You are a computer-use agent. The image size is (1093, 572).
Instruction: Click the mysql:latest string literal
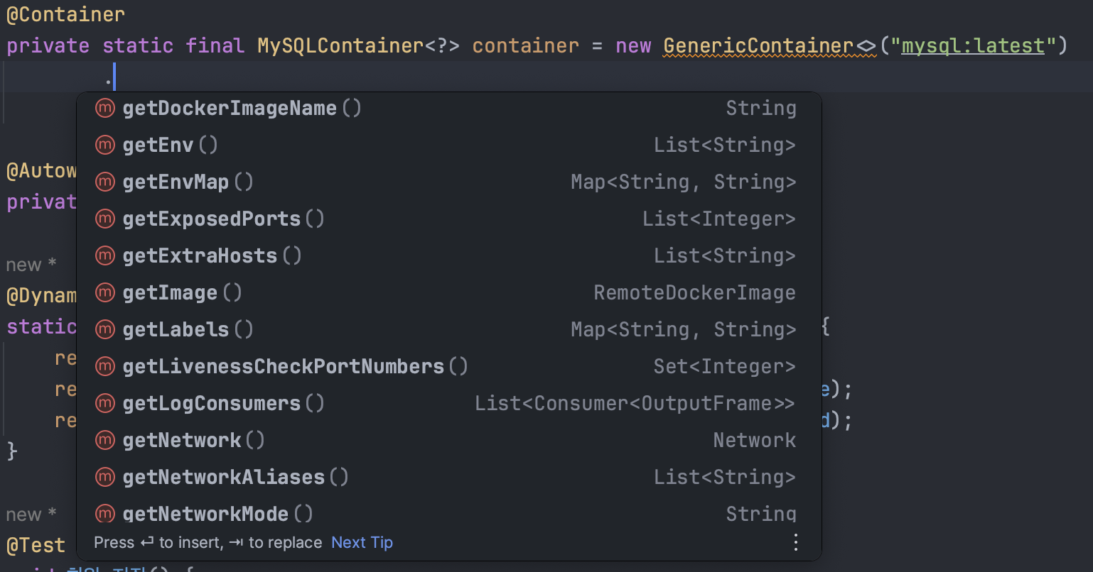[x=973, y=46]
